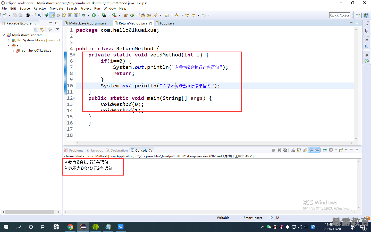The image size is (371, 232).
Task: Toggle Console Word Wrap button
Action: click(305, 150)
